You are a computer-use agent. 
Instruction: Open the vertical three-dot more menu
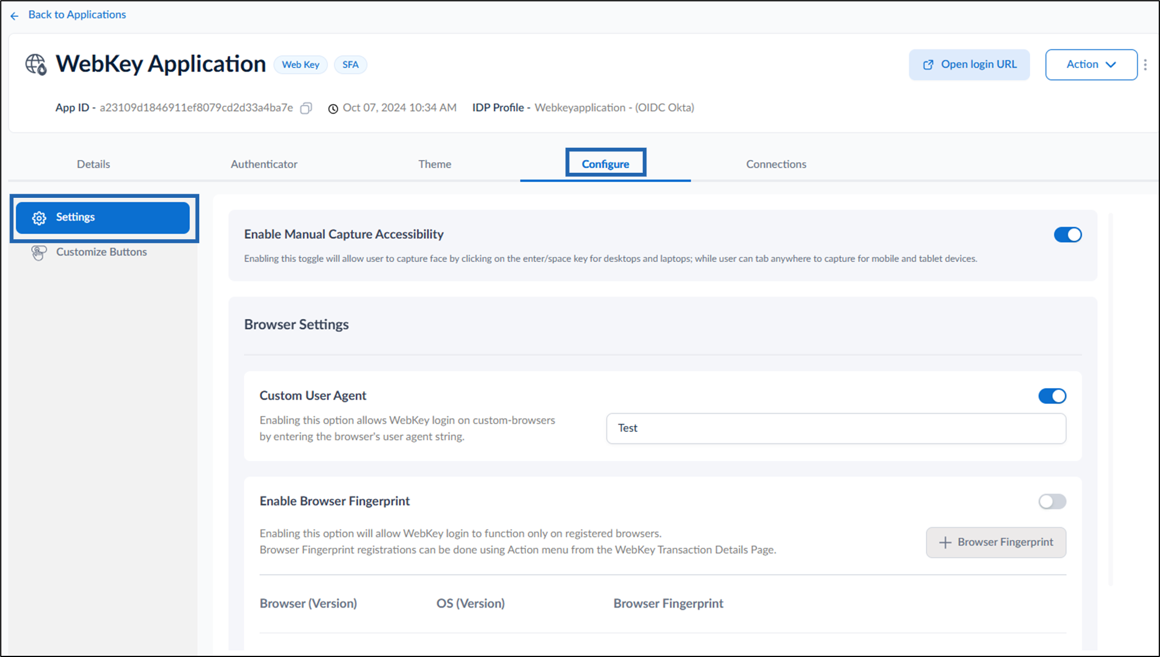click(1145, 65)
